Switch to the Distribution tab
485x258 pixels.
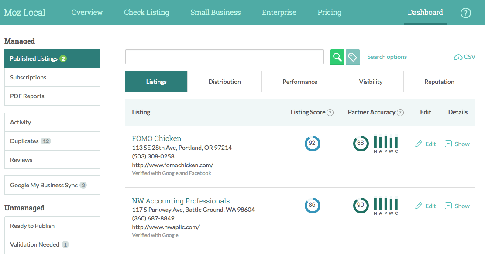[x=224, y=81]
